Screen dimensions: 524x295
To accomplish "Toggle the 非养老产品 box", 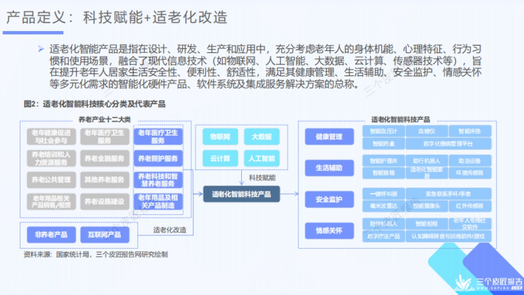I will pos(51,235).
